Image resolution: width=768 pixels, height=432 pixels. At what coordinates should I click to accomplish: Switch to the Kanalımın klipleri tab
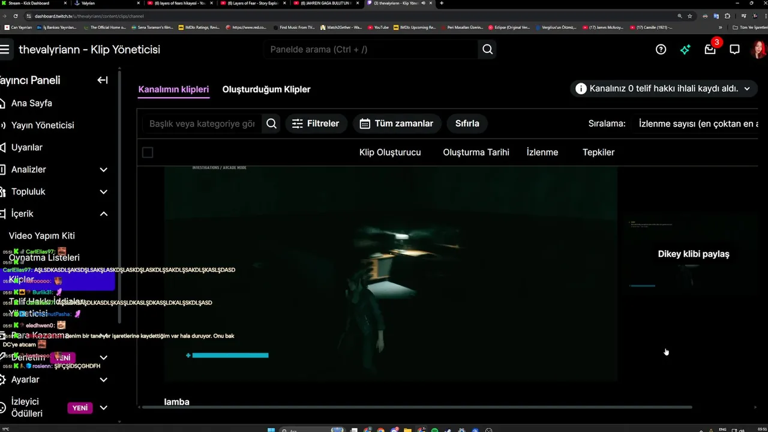pos(173,89)
